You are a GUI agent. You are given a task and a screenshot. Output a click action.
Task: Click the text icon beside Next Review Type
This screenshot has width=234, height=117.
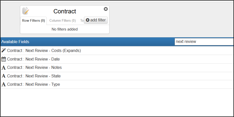[4, 84]
